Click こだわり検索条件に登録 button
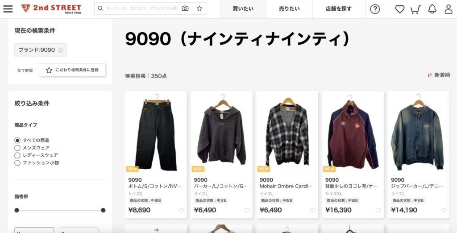 click(x=72, y=70)
